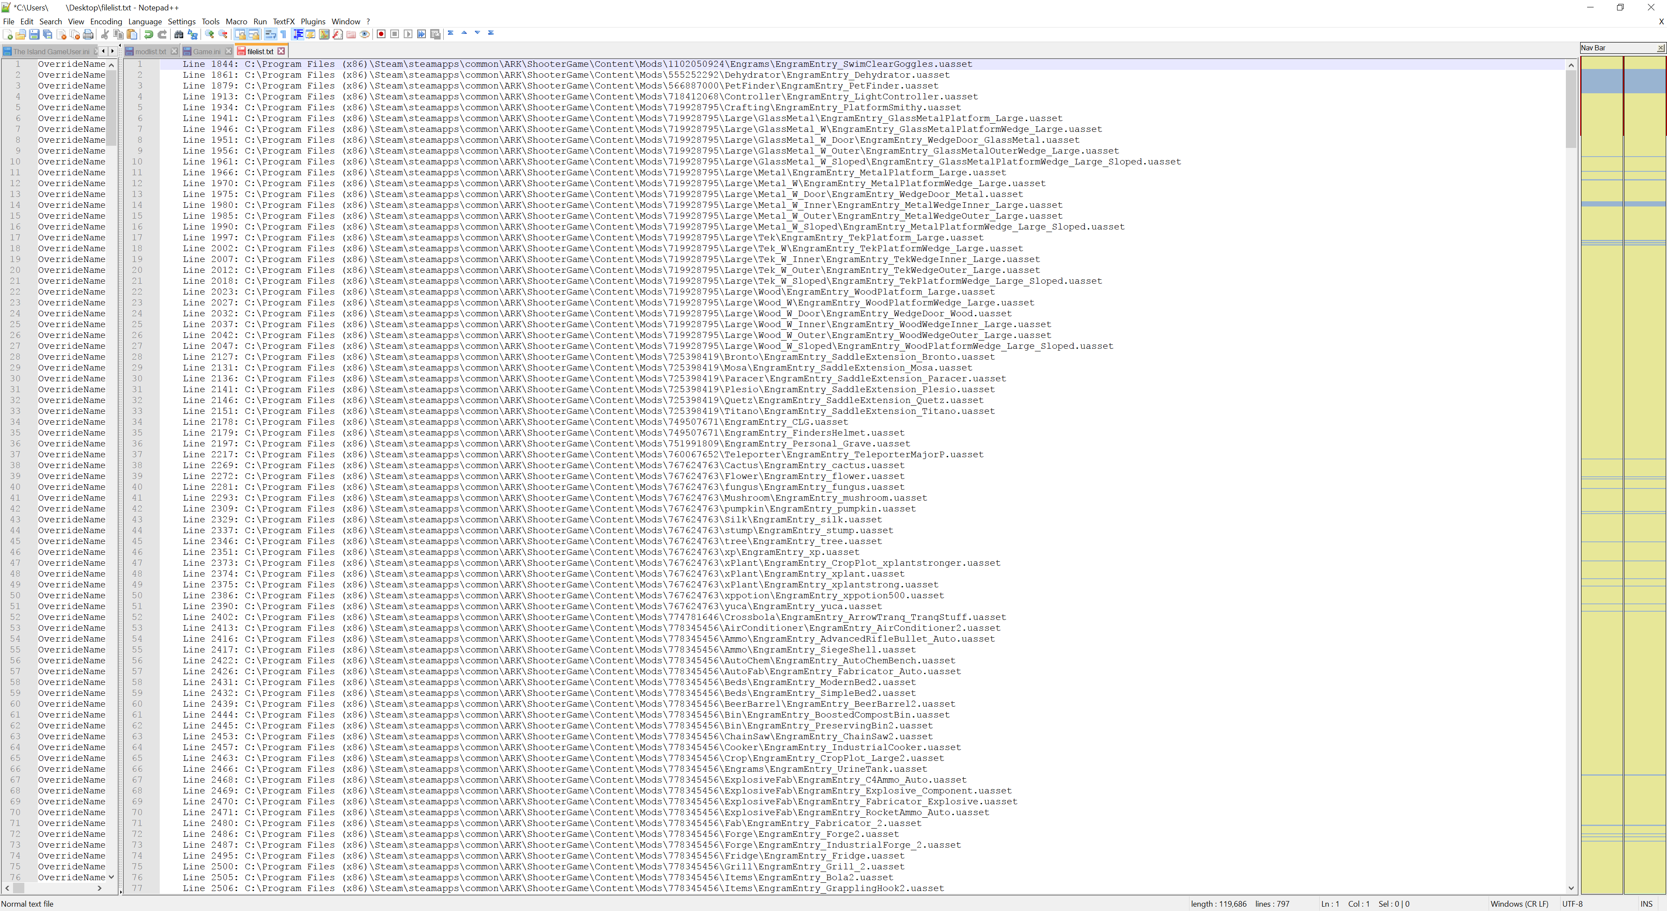Toggle Word Wrap toolbar button
This screenshot has width=1667, height=911.
[x=270, y=34]
